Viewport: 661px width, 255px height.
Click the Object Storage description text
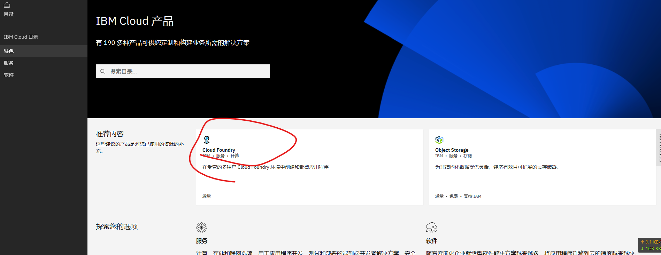(x=497, y=167)
